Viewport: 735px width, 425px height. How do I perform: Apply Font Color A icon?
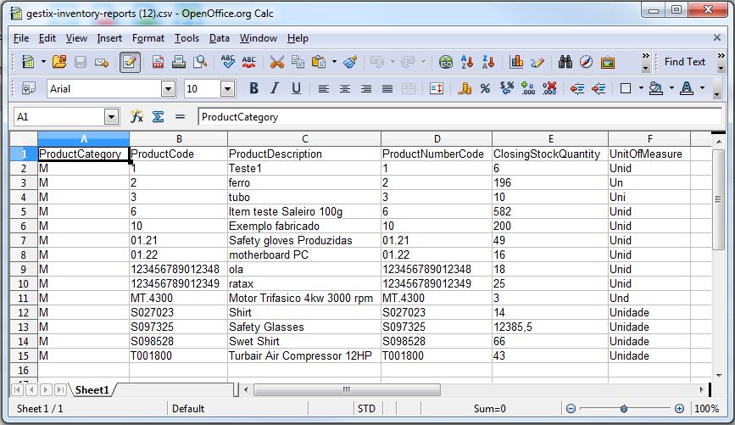pos(687,88)
